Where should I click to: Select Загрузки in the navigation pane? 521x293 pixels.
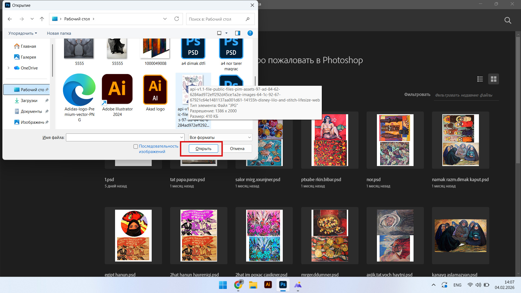(29, 100)
